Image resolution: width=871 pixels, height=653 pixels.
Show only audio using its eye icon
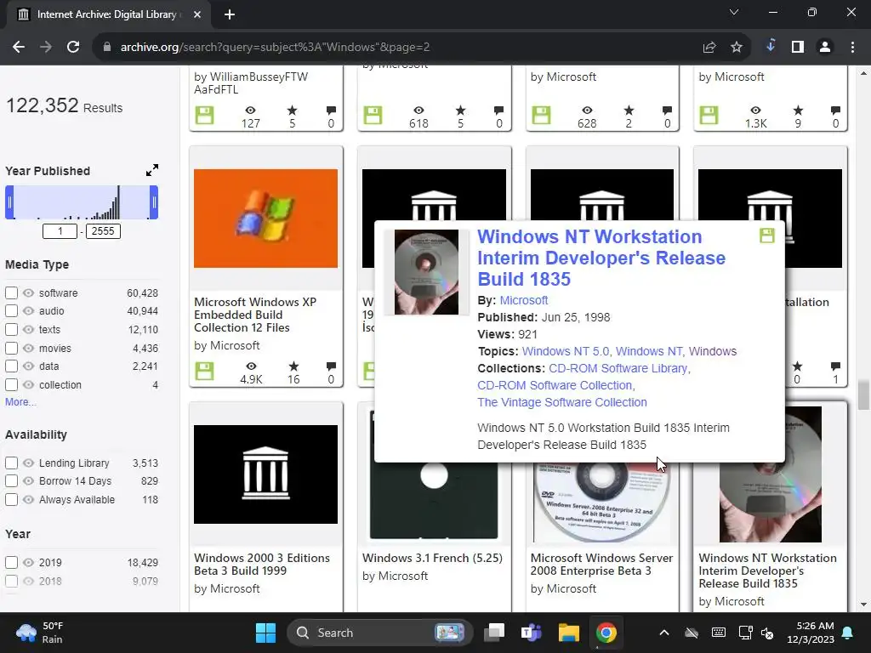point(28,311)
